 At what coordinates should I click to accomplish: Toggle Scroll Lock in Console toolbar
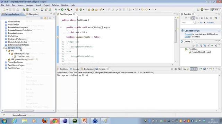pyautogui.click(x=188, y=69)
